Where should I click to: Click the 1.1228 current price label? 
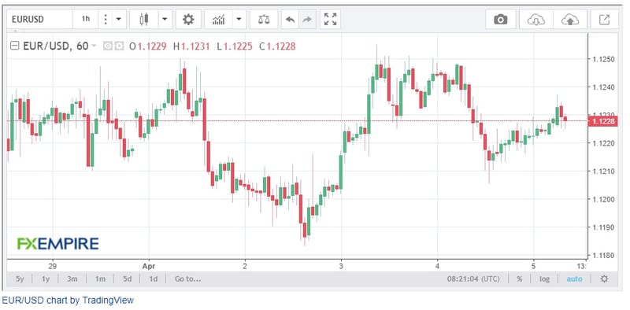click(604, 121)
